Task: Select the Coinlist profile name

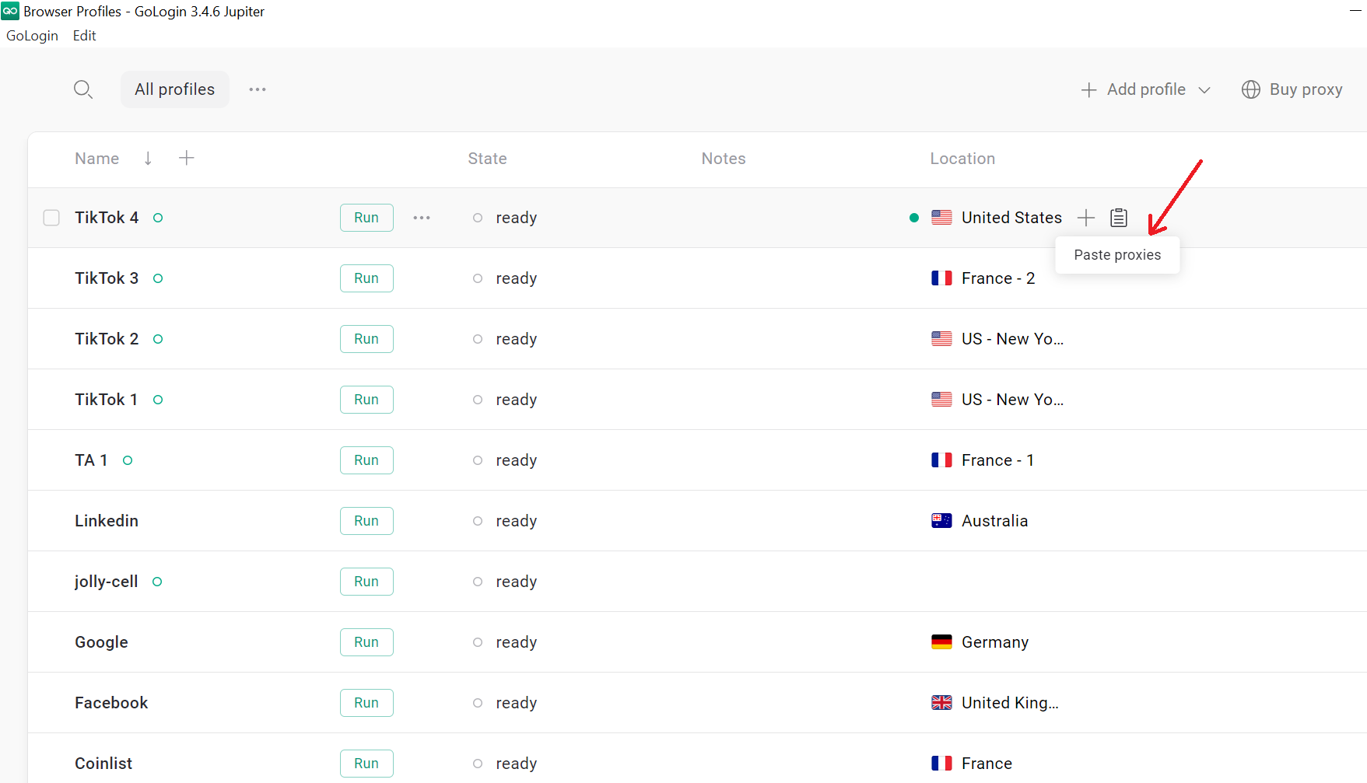Action: tap(103, 764)
